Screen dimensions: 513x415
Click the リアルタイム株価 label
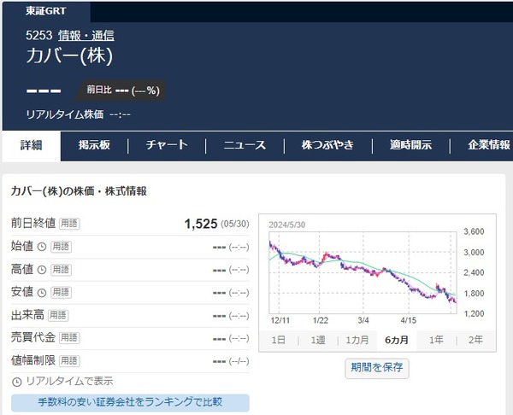(x=65, y=114)
